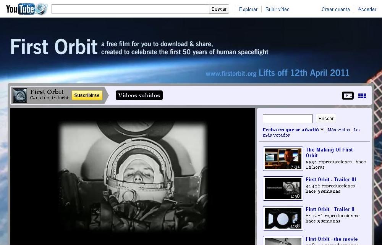Sort videos by 'Más vistos'
The height and width of the screenshot is (245, 382).
tap(338, 130)
